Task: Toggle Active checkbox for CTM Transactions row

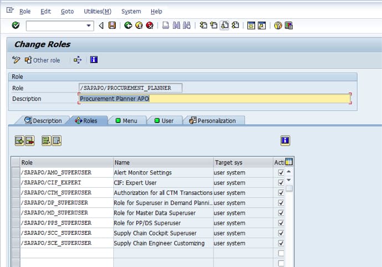Action: pos(281,193)
